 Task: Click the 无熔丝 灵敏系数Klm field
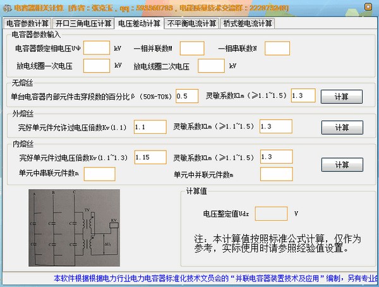pos(303,95)
